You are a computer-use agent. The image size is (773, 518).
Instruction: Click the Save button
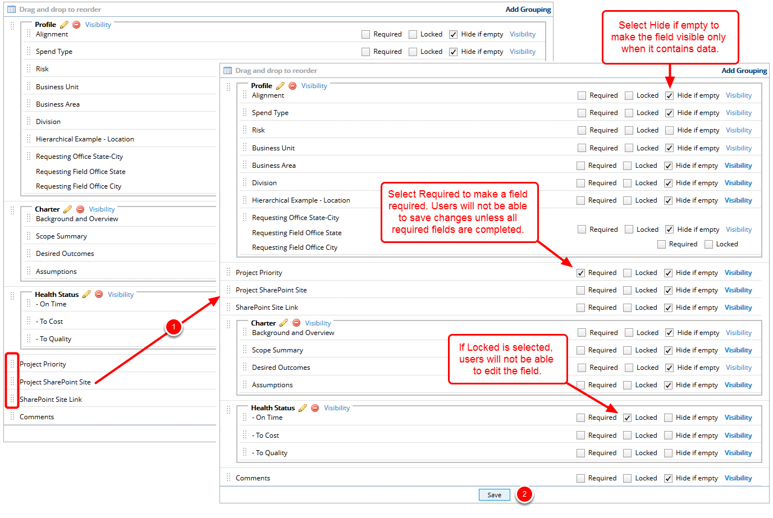(495, 495)
